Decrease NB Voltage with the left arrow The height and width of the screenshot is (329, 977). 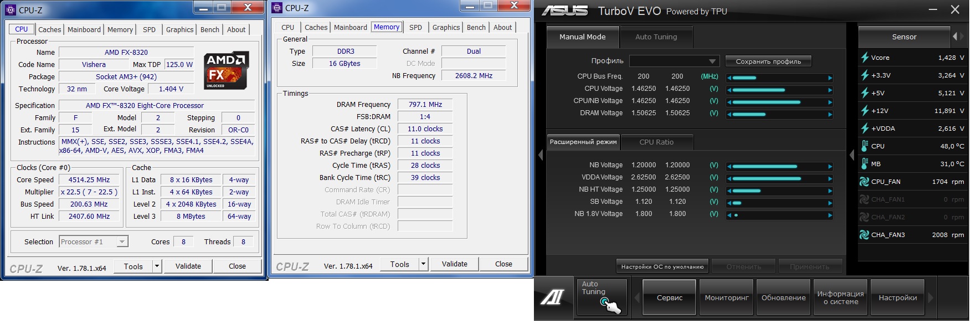[x=730, y=167]
